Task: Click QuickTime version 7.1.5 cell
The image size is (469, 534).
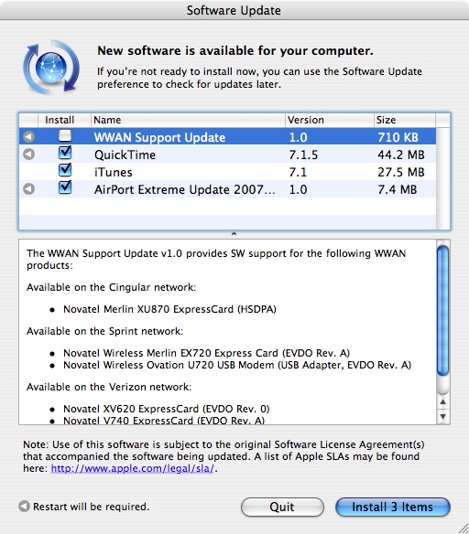Action: (x=303, y=155)
